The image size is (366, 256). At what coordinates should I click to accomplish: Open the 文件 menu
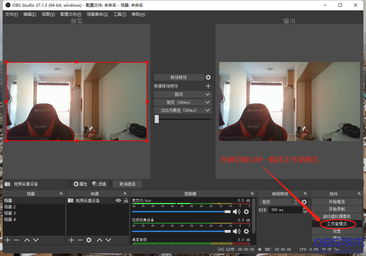pyautogui.click(x=12, y=14)
